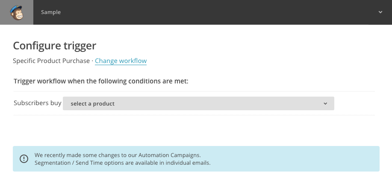Image resolution: width=392 pixels, height=186 pixels.
Task: Click the arrow on the product dropdown
Action: pyautogui.click(x=325, y=103)
